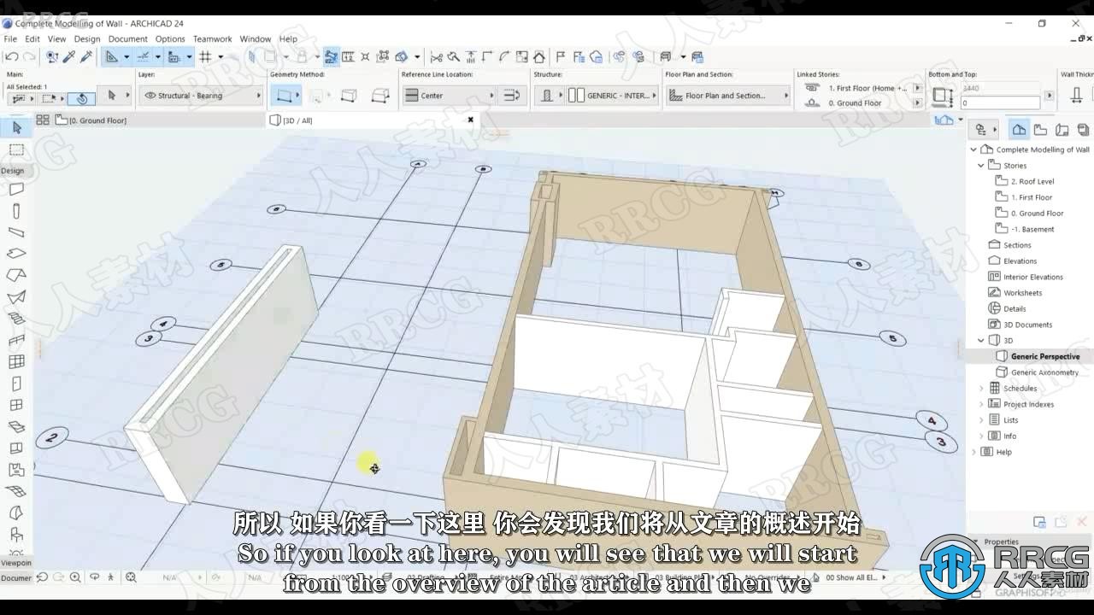Open home story Ground Floor dropdown arrow
The image size is (1094, 615).
(918, 103)
